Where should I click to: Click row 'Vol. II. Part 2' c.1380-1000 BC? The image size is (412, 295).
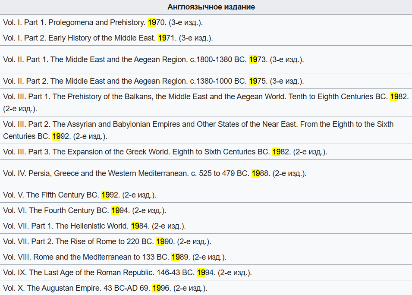click(x=206, y=81)
